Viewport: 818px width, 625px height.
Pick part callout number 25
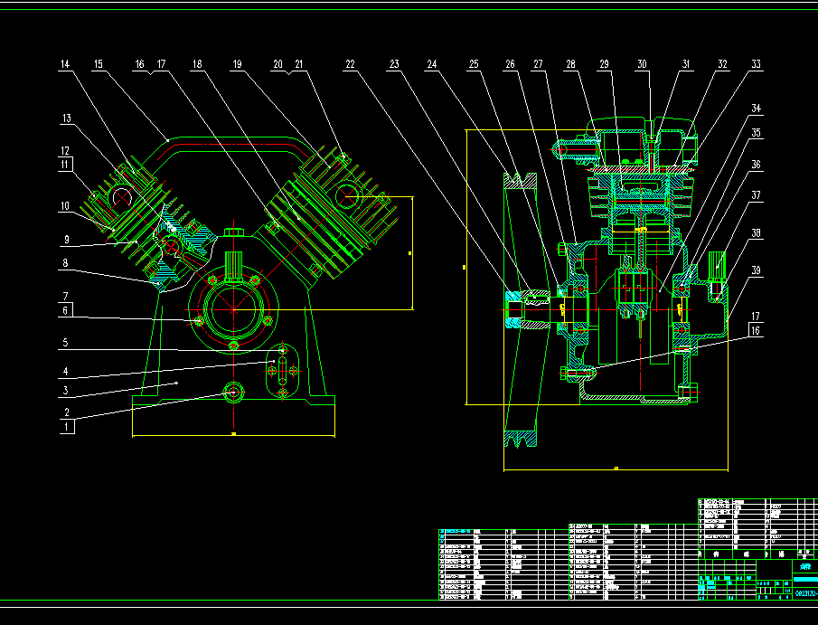[474, 64]
